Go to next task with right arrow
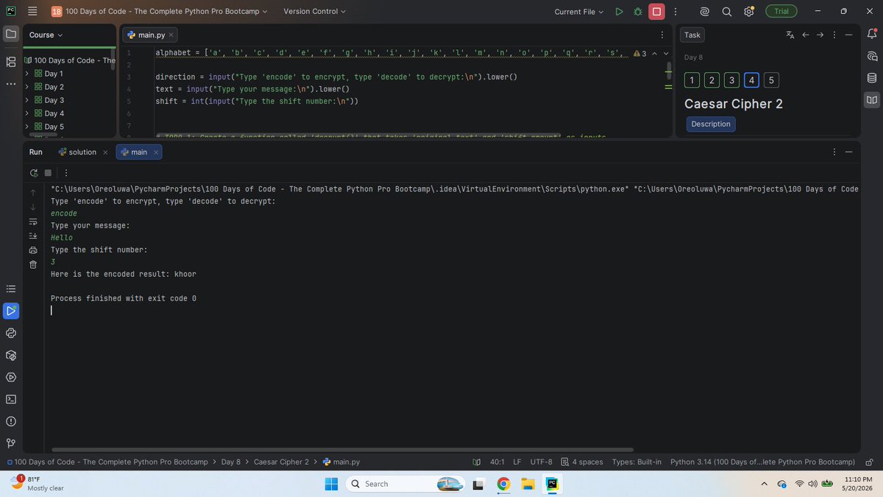The image size is (883, 497). pos(820,35)
